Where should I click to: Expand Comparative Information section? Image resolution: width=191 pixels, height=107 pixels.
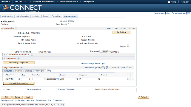point(5,55)
